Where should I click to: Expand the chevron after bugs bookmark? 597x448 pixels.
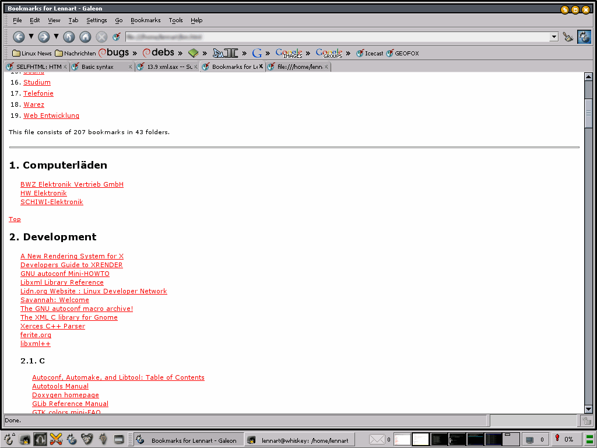coord(135,53)
